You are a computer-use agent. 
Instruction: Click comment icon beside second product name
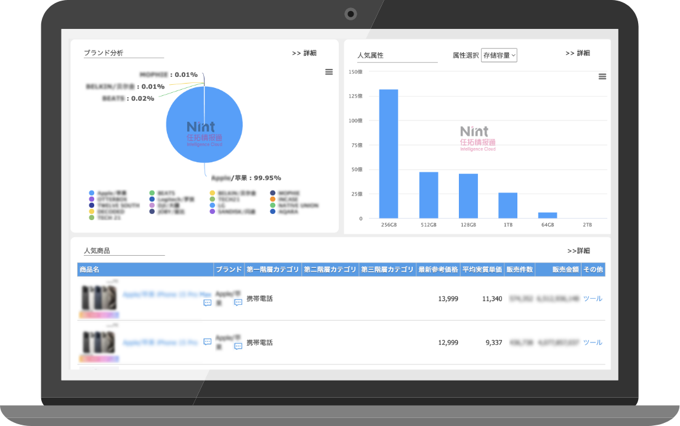click(x=208, y=342)
